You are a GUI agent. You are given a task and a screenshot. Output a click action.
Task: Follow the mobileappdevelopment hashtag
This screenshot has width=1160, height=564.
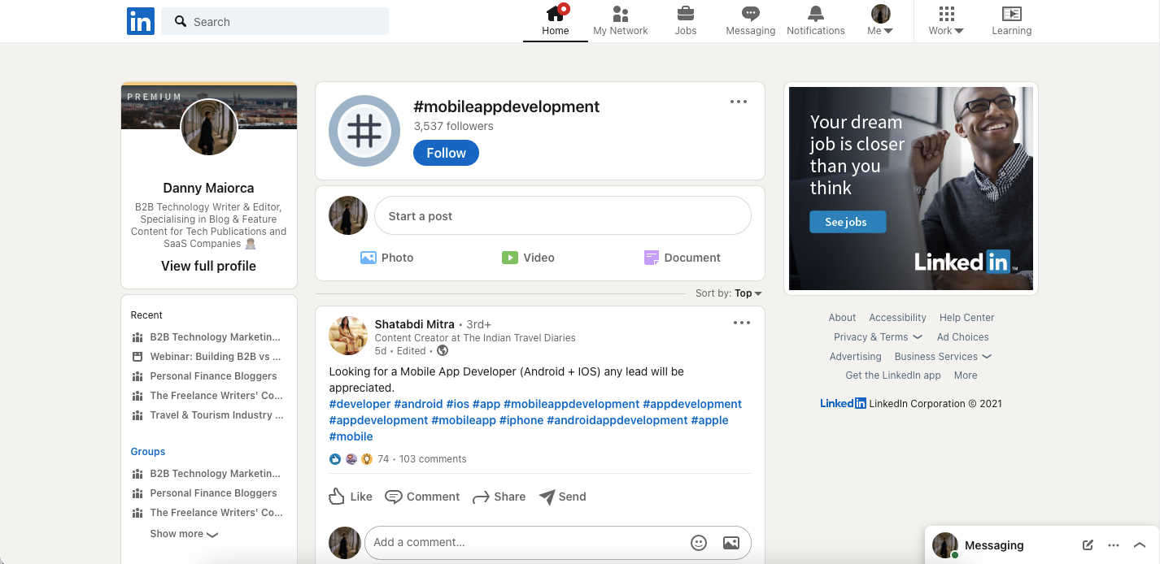tap(445, 153)
